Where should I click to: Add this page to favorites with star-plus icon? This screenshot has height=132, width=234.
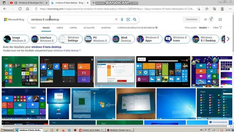(199, 9)
